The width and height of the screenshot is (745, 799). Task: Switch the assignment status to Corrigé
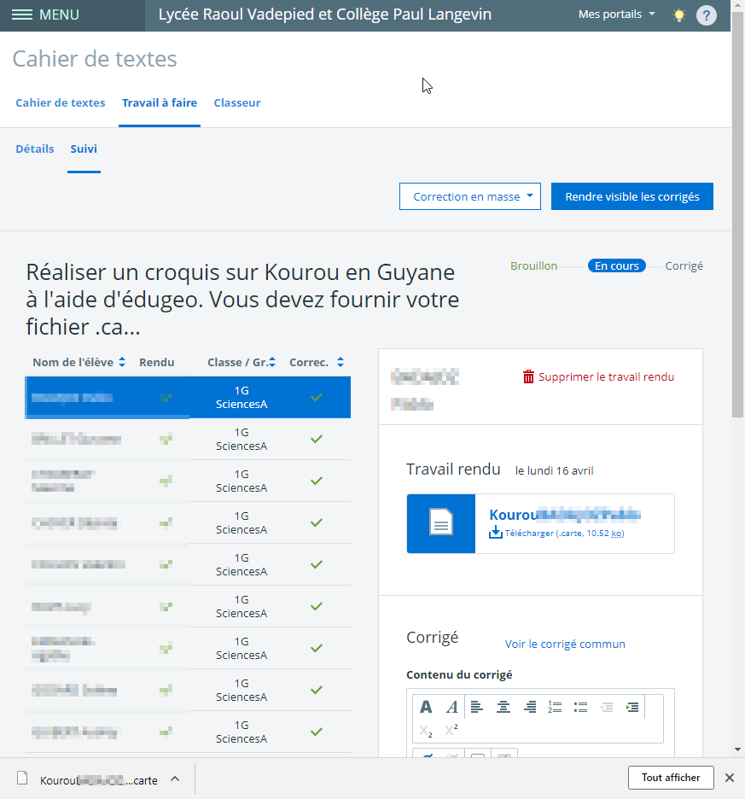(684, 265)
